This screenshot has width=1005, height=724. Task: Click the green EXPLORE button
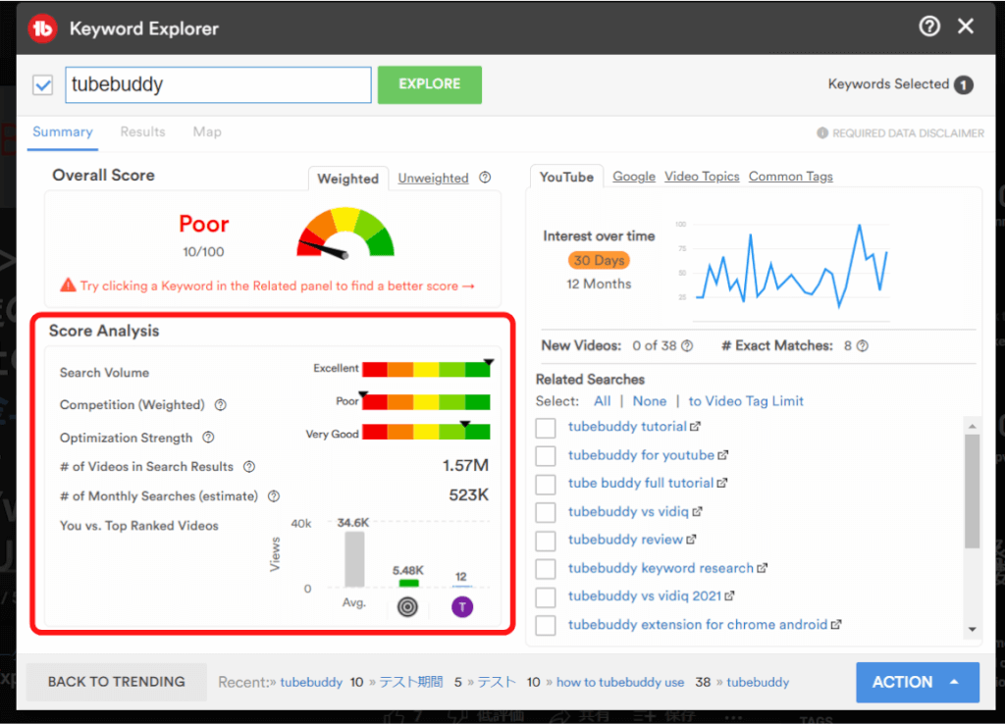point(430,84)
